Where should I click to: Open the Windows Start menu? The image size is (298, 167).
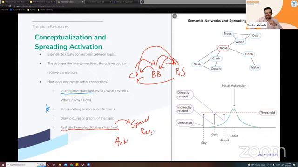[3, 165]
